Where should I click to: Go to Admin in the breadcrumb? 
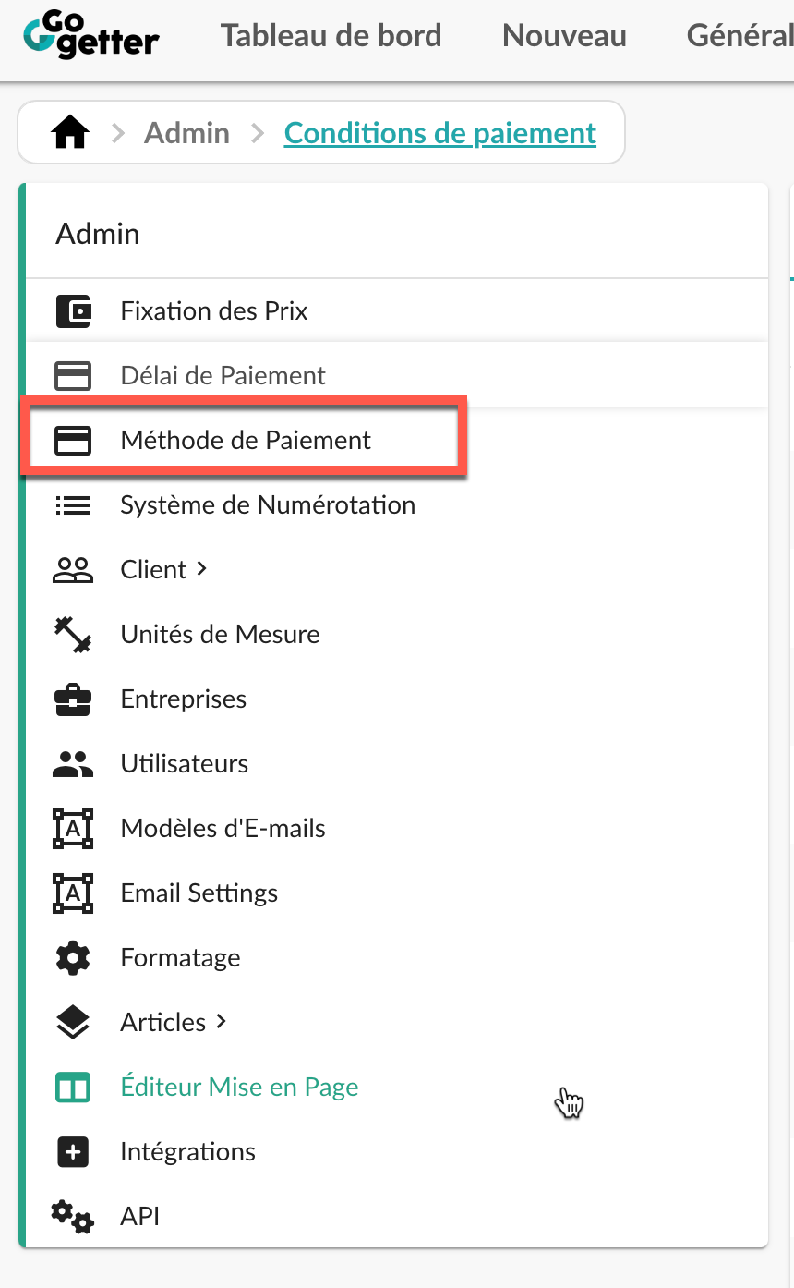click(186, 133)
